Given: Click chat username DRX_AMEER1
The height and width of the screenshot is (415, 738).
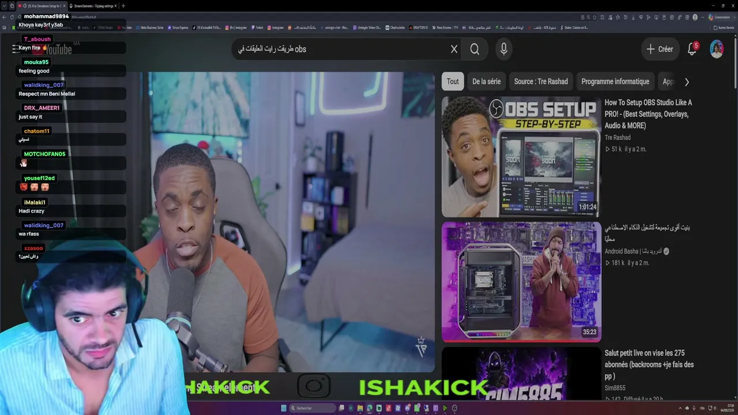Looking at the screenshot, I should [x=42, y=108].
